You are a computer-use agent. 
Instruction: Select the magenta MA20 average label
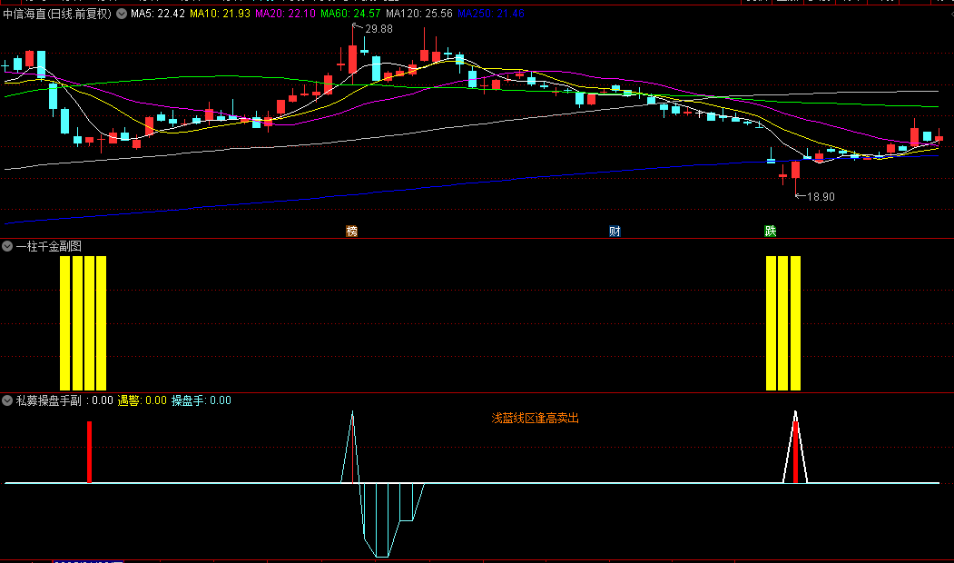tap(285, 15)
